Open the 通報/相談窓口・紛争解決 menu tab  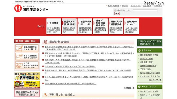(100, 26)
